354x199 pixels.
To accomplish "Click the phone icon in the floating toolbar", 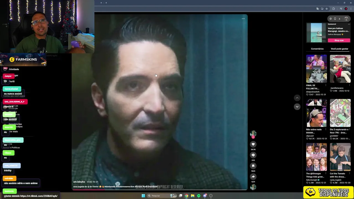I will pos(335,19).
